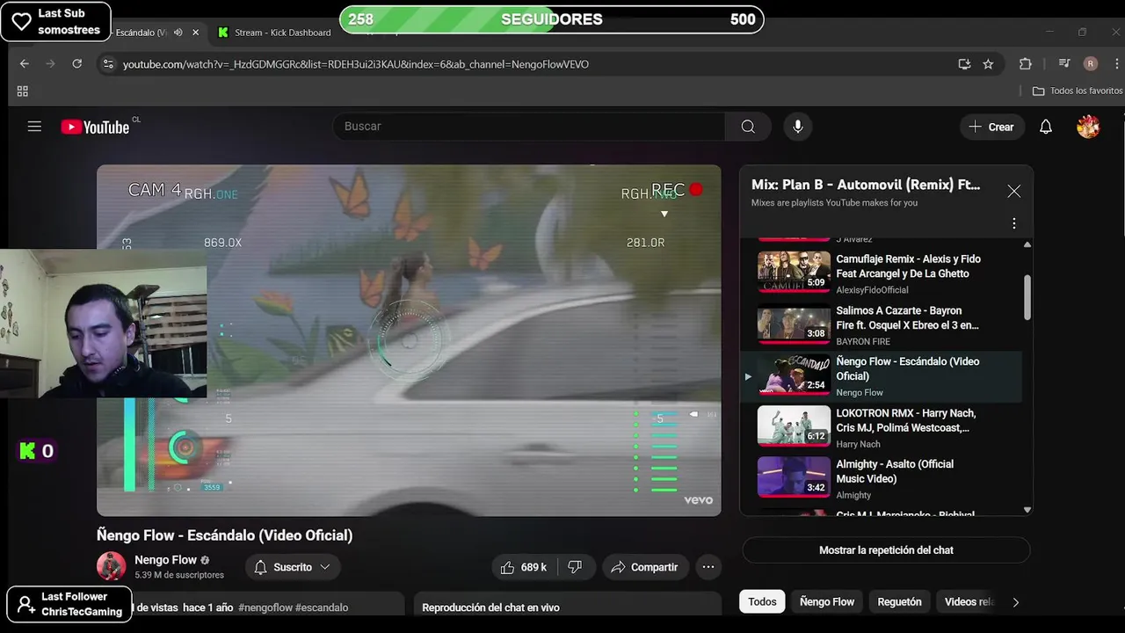Open the Suscrito notification dropdown
The height and width of the screenshot is (633, 1125).
293,567
